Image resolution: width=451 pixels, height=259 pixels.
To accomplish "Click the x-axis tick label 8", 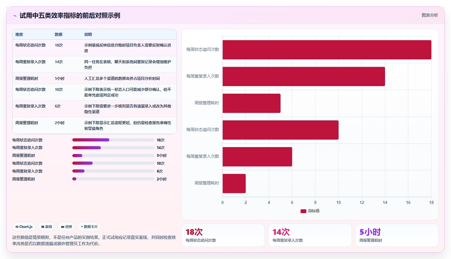I will [315, 202].
